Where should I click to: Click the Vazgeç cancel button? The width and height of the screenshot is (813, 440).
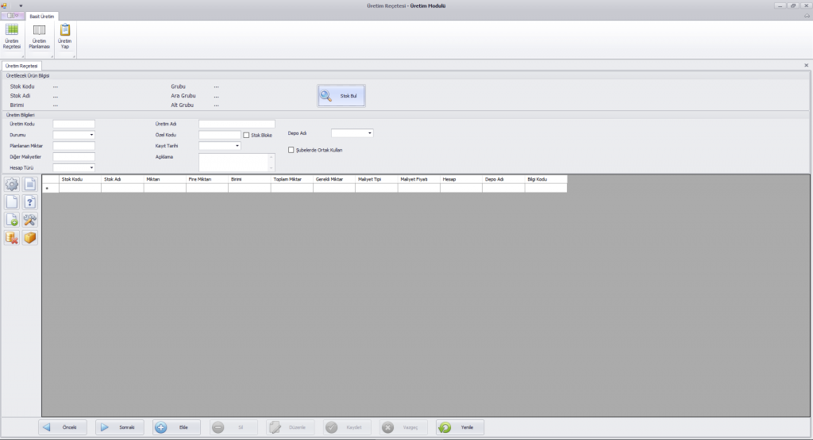click(403, 427)
